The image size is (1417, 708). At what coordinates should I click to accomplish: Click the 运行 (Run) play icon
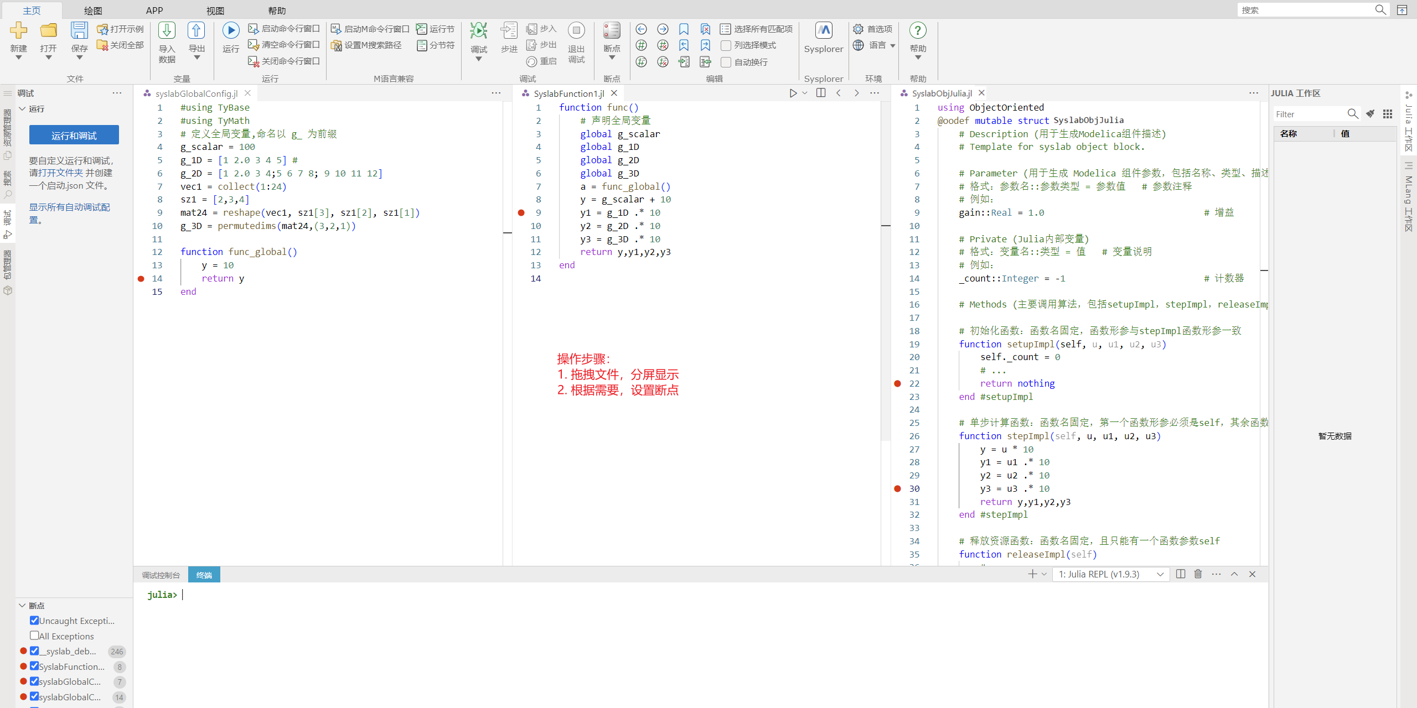pos(231,31)
